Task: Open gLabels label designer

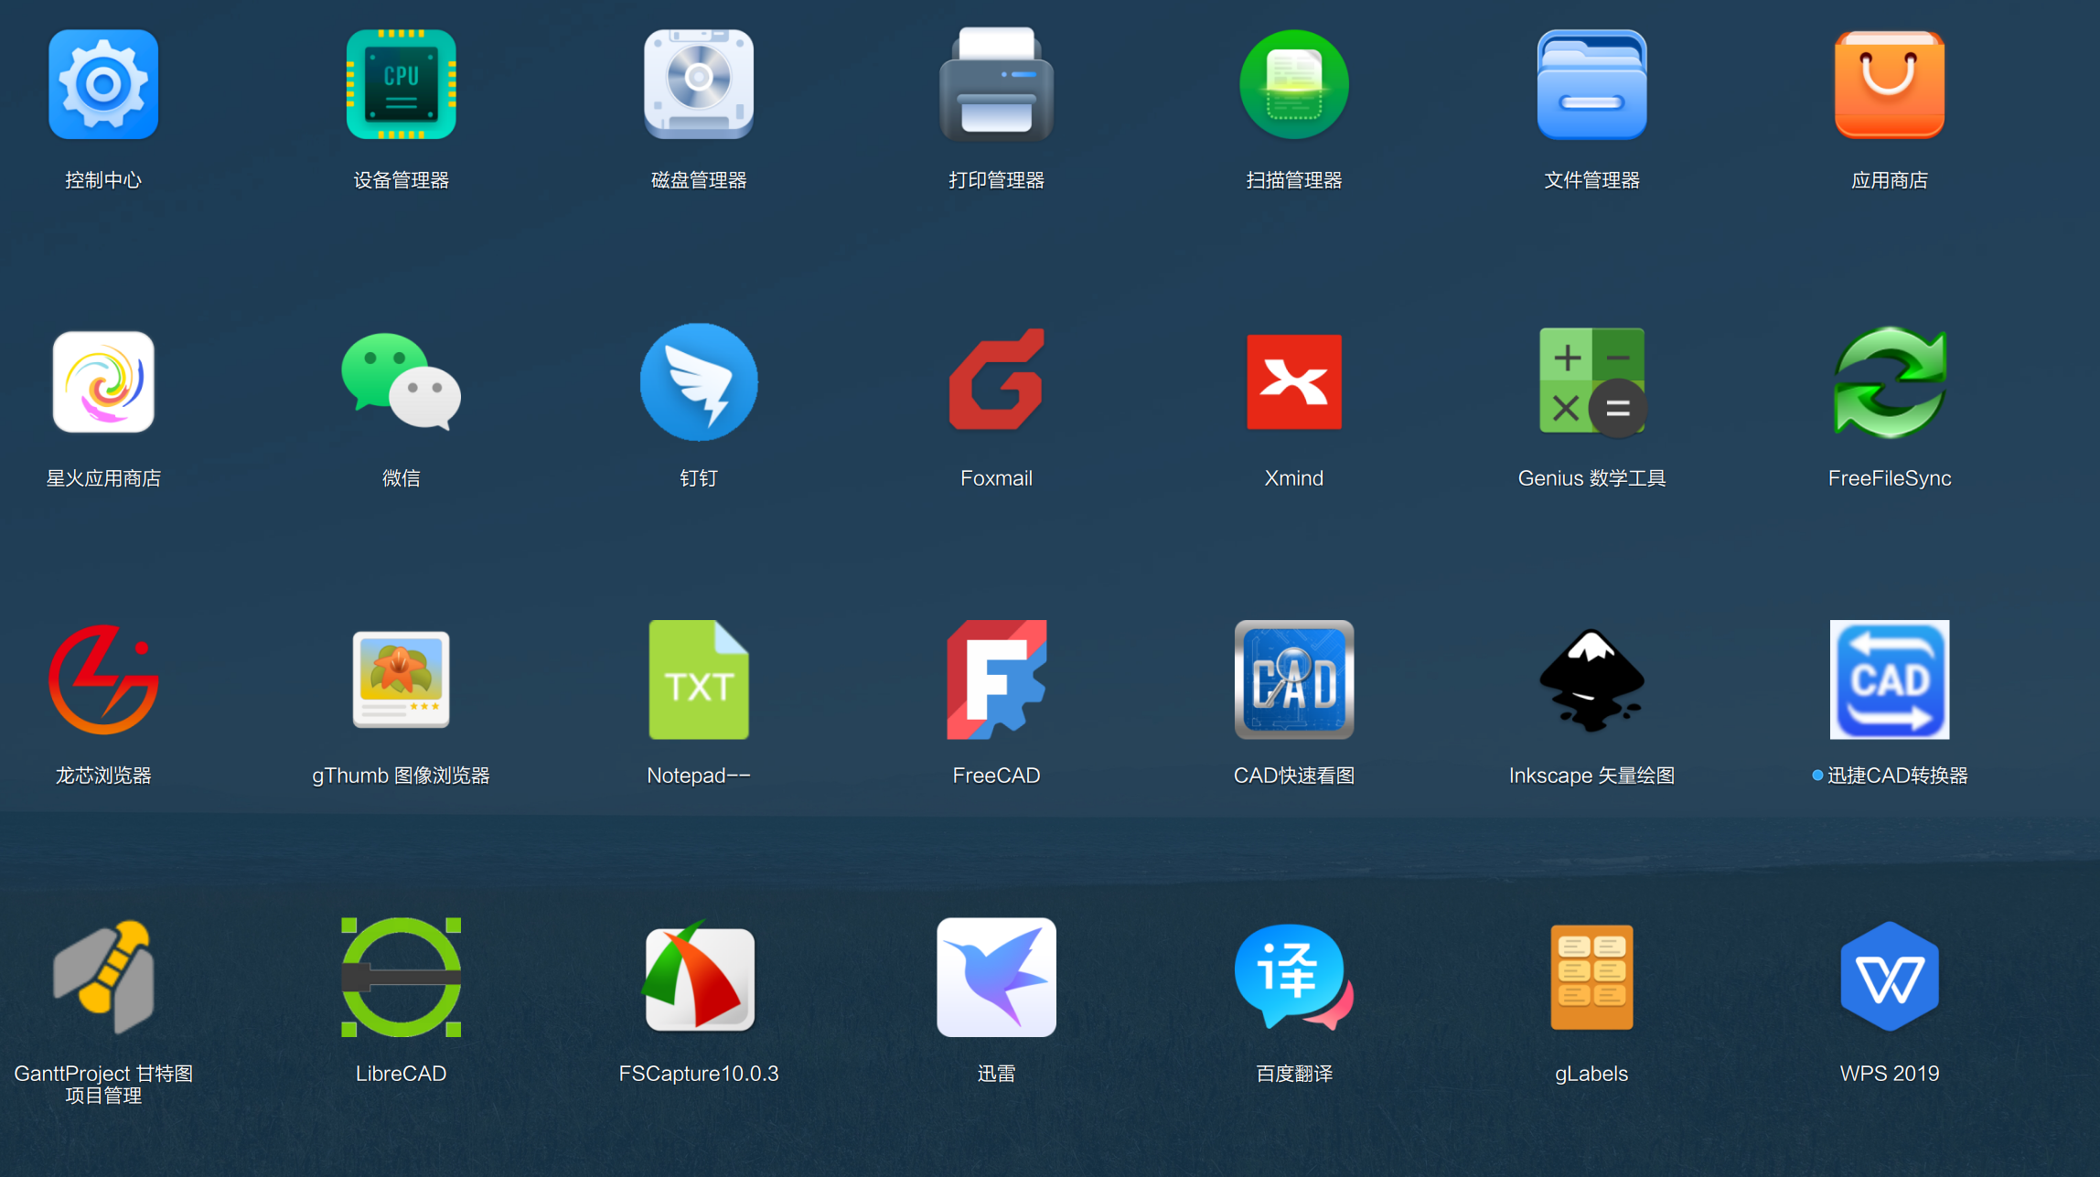Action: click(x=1591, y=977)
